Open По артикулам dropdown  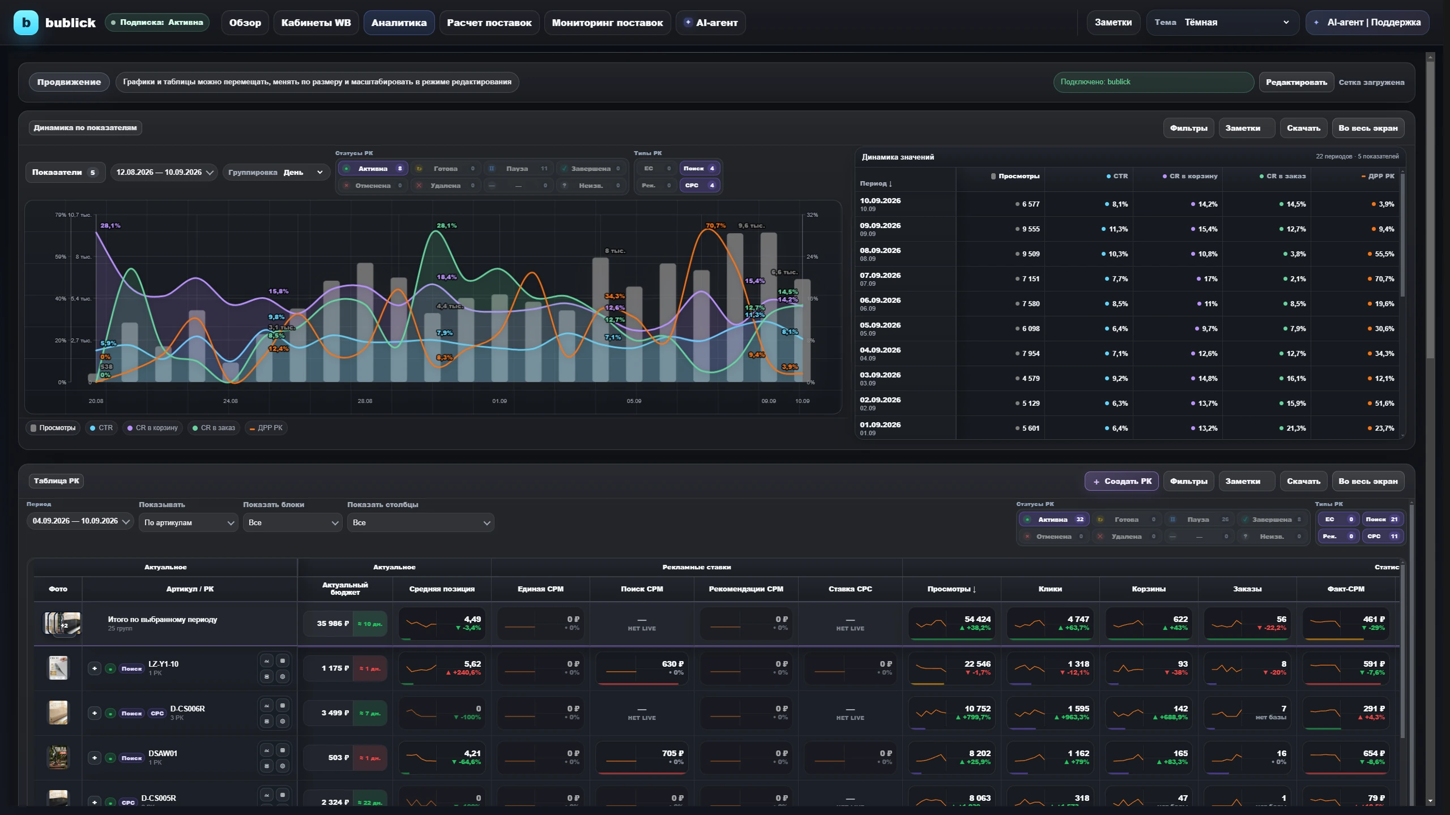click(188, 522)
